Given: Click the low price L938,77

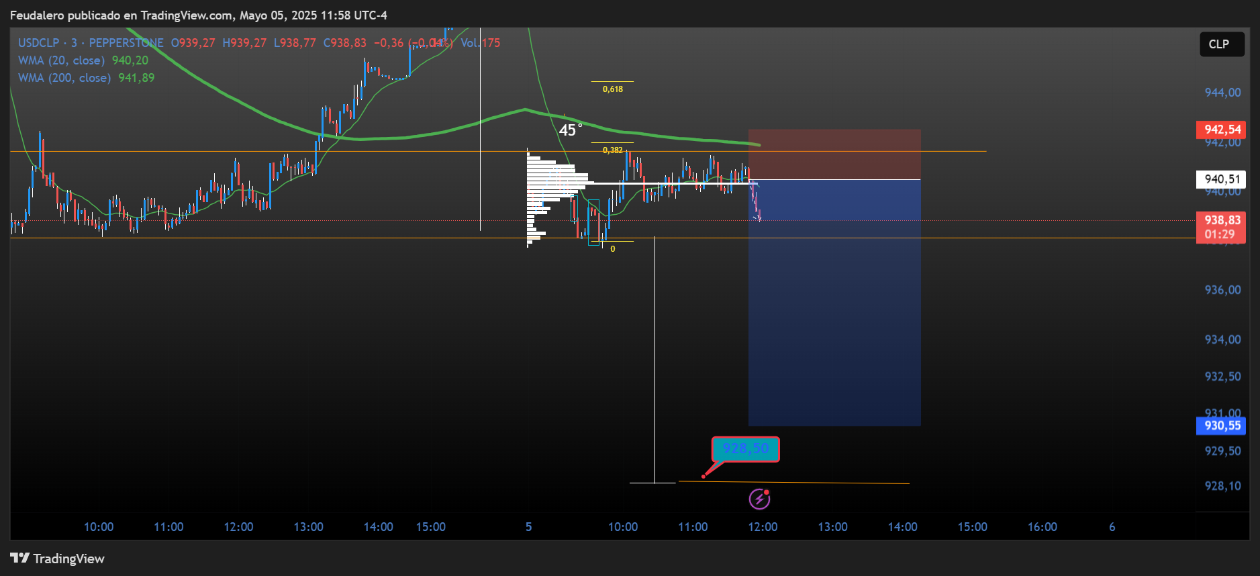Looking at the screenshot, I should tap(295, 43).
